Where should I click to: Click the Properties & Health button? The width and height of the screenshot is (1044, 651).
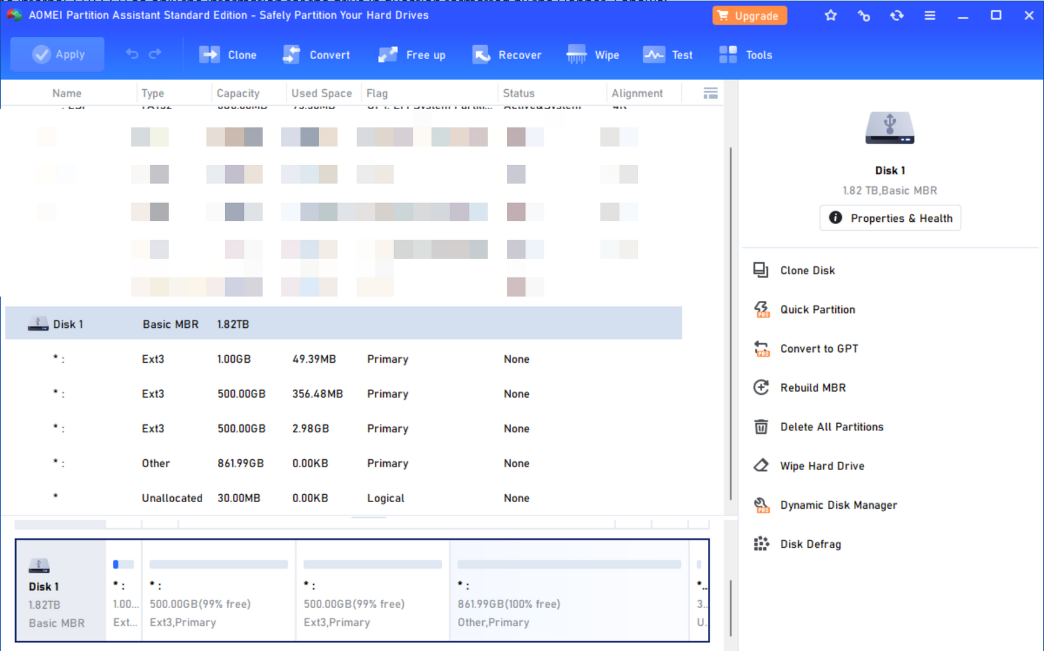click(x=890, y=218)
